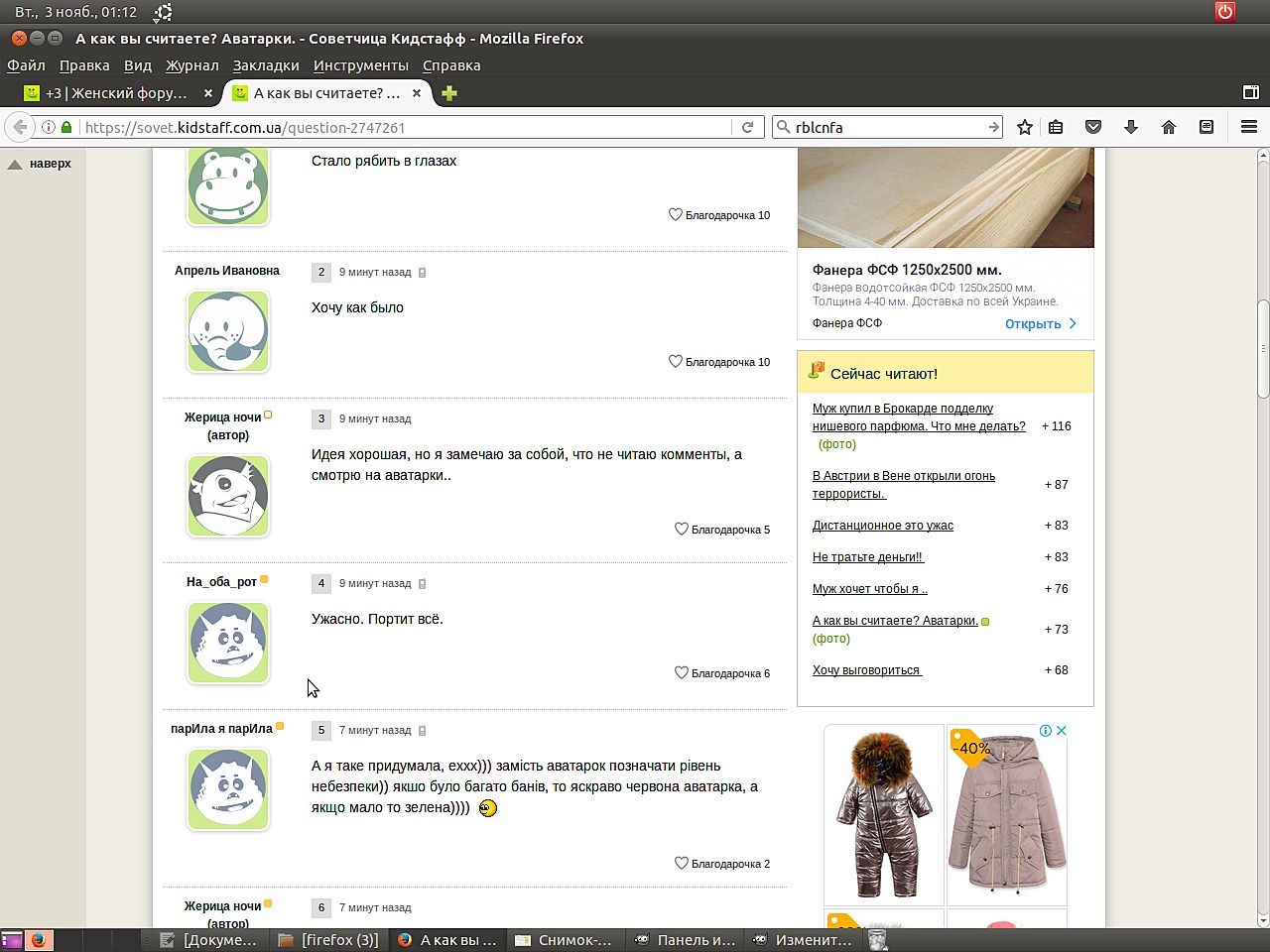Viewport: 1270px width, 952px height.
Task: Switch to the "+3 | Женский форум" tab
Action: (116, 93)
